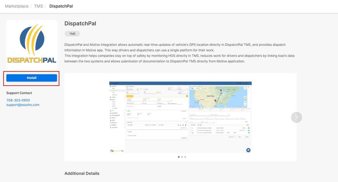Image resolution: width=338 pixels, height=182 pixels.
Task: Click the description text mentioning Motive integration
Action: tap(179, 53)
